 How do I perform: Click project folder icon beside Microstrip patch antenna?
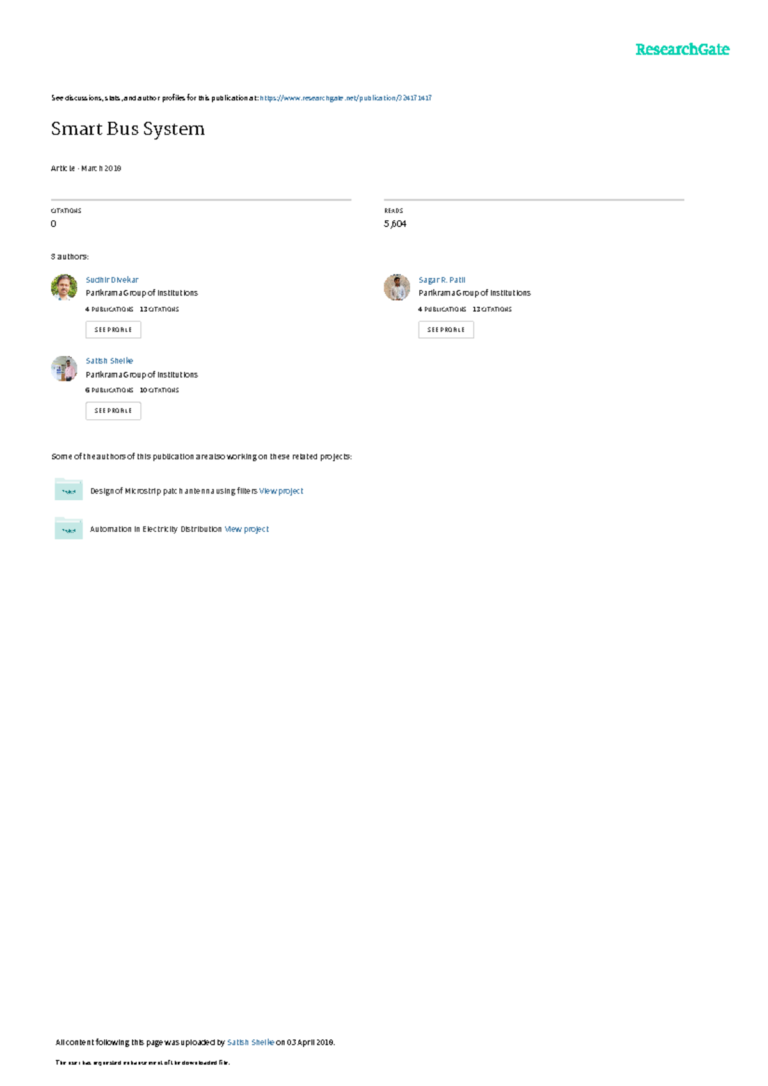tap(68, 490)
